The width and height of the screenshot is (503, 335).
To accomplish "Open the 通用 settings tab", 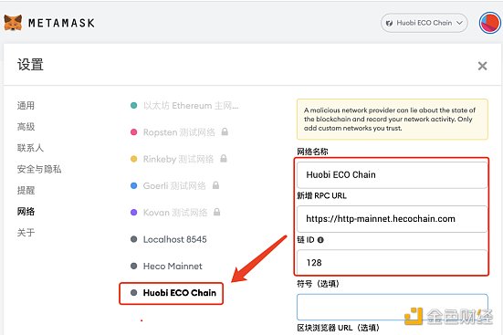I will pyautogui.click(x=26, y=106).
